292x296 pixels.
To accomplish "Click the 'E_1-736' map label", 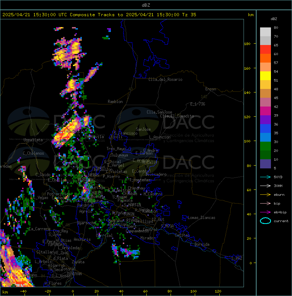I will pyautogui.click(x=198, y=104).
